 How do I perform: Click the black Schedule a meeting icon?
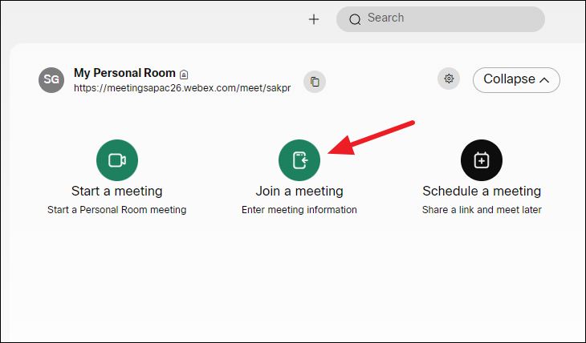click(x=482, y=160)
